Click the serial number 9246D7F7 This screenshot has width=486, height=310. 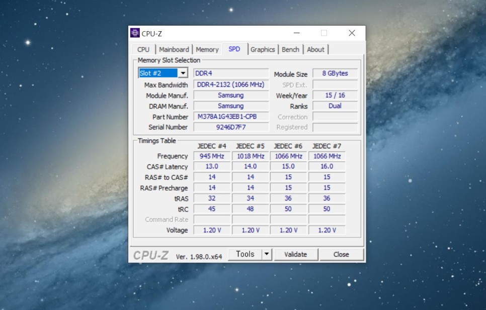pyautogui.click(x=231, y=127)
